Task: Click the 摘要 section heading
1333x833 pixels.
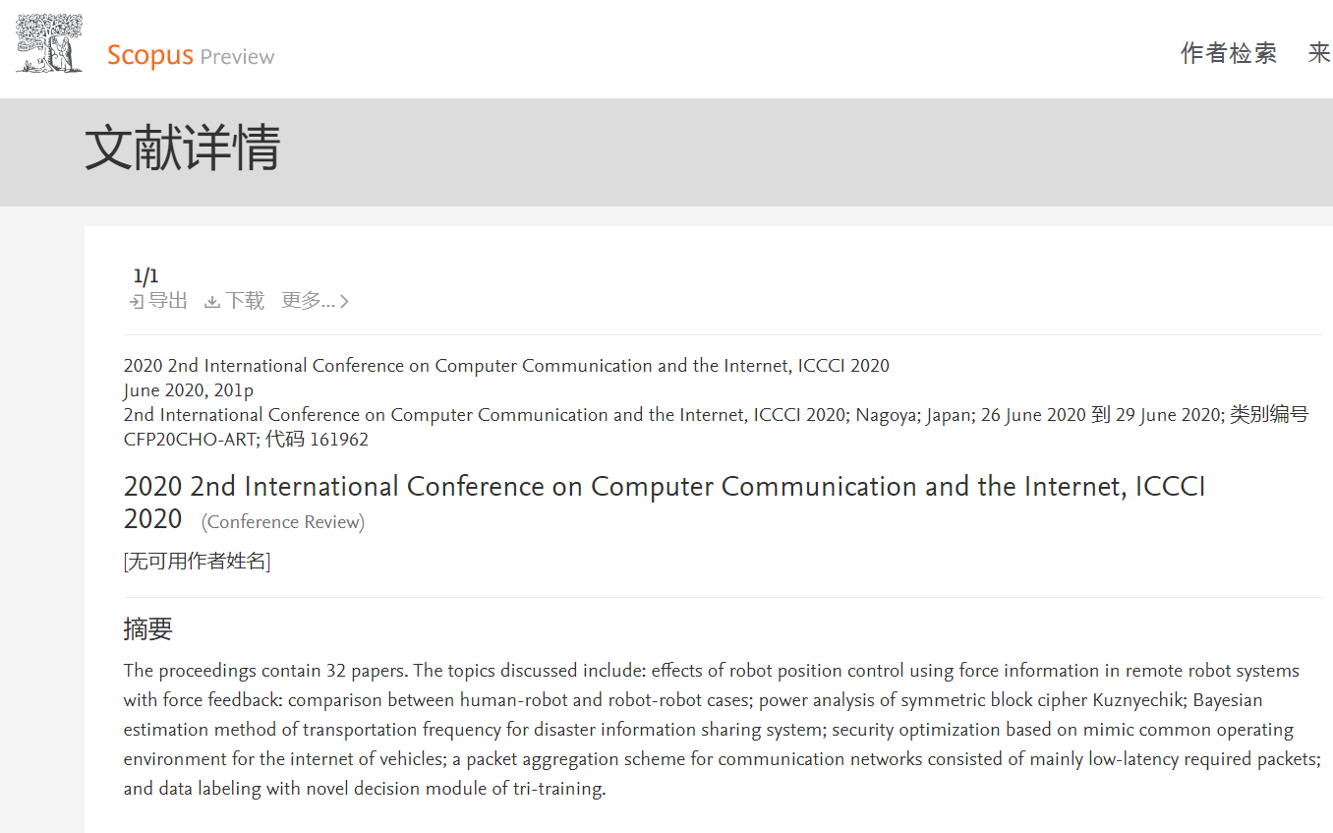Action: coord(148,629)
